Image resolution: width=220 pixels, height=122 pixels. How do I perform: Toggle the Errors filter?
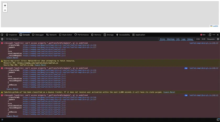click(162, 39)
